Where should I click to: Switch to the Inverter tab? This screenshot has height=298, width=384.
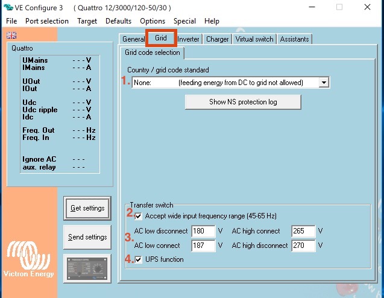click(188, 39)
